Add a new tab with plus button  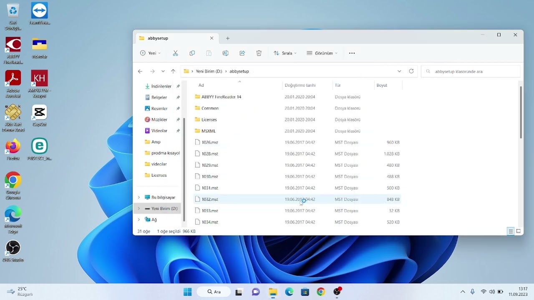click(228, 38)
